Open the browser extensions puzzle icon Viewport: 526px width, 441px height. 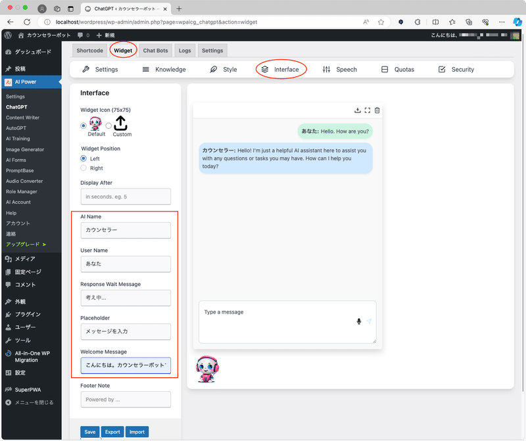click(x=418, y=22)
